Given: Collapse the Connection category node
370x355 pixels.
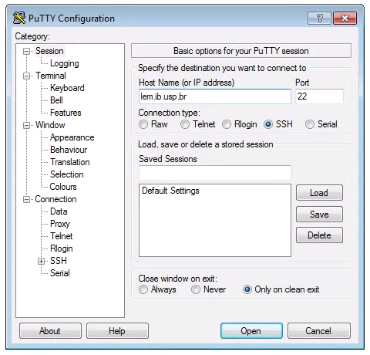Looking at the screenshot, I should (26, 199).
